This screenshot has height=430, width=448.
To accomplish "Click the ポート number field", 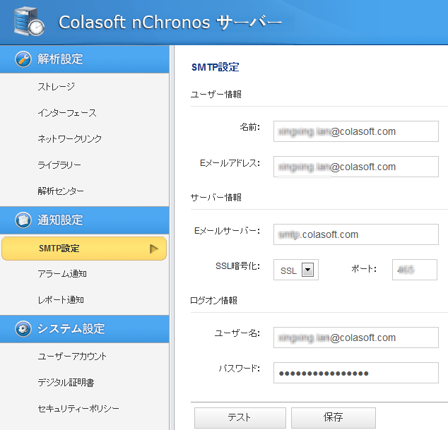I will point(414,270).
